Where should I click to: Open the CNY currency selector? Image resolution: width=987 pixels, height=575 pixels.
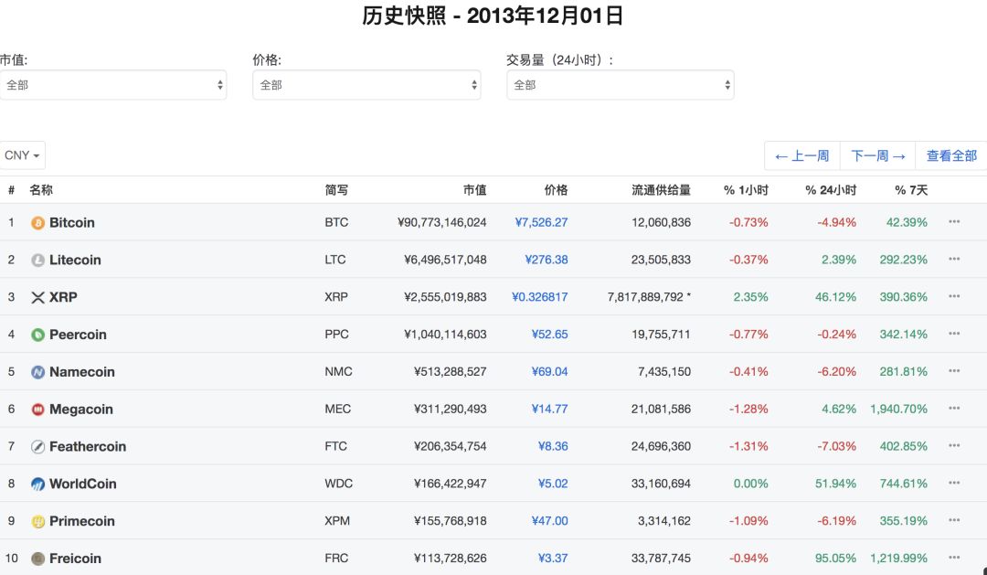(x=22, y=155)
